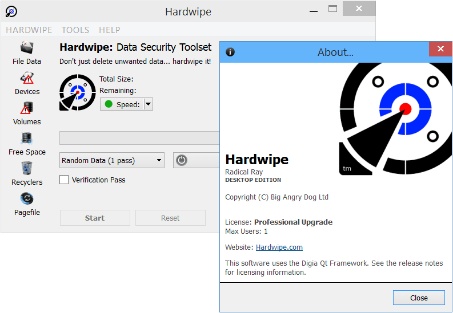
Task: Click the DESKTOP EDITION text
Action: (x=253, y=180)
